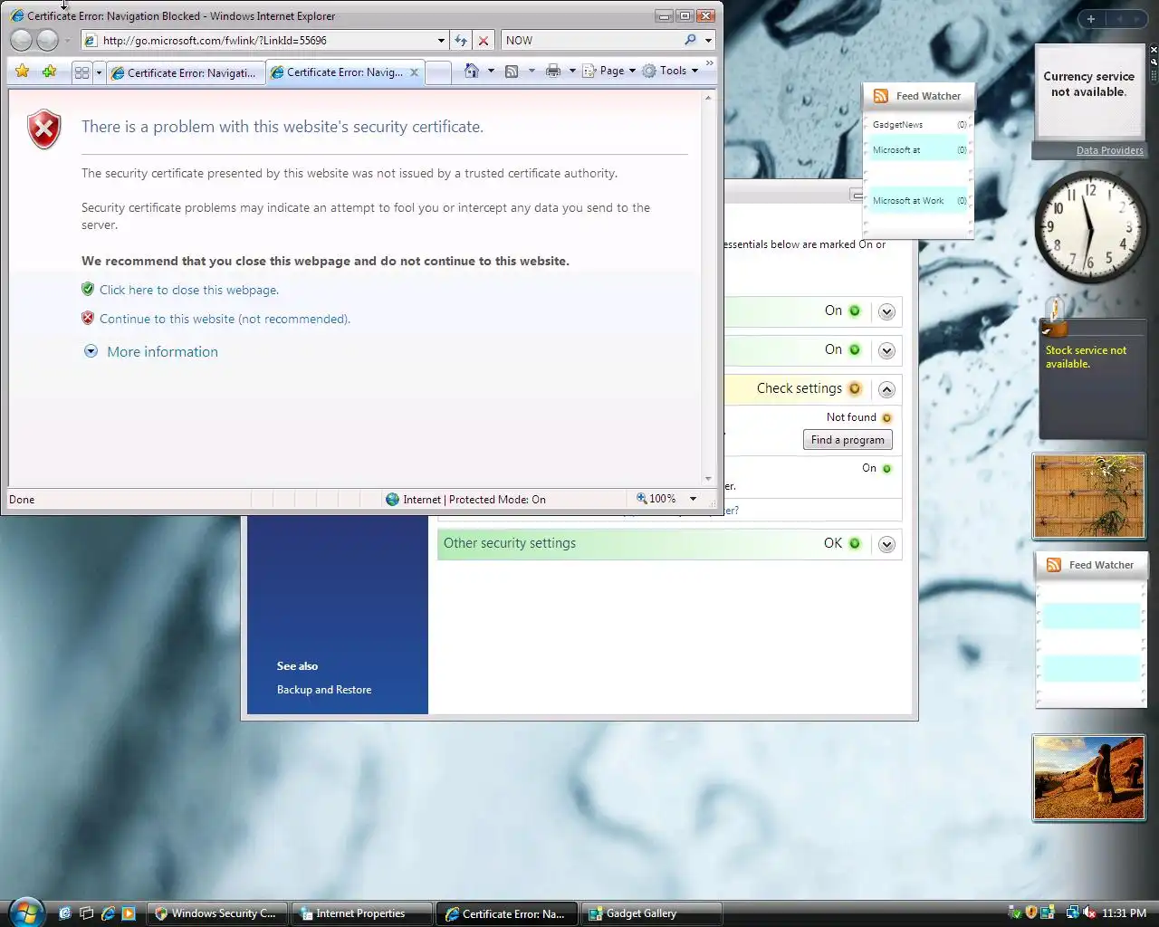The width and height of the screenshot is (1159, 927).
Task: Click the Home icon in IE toolbar
Action: [x=471, y=71]
